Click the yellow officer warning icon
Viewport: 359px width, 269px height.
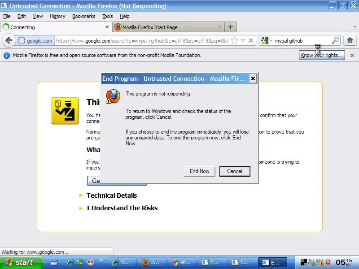tap(65, 111)
